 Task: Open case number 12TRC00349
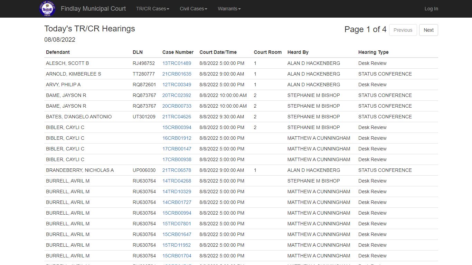(x=177, y=85)
